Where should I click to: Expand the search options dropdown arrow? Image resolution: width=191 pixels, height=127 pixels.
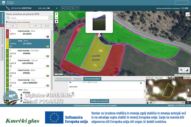click(x=51, y=18)
